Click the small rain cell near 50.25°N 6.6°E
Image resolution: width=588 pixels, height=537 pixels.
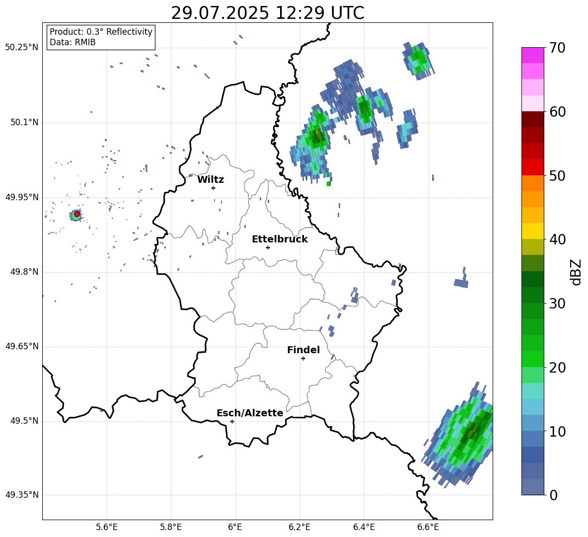coord(418,60)
